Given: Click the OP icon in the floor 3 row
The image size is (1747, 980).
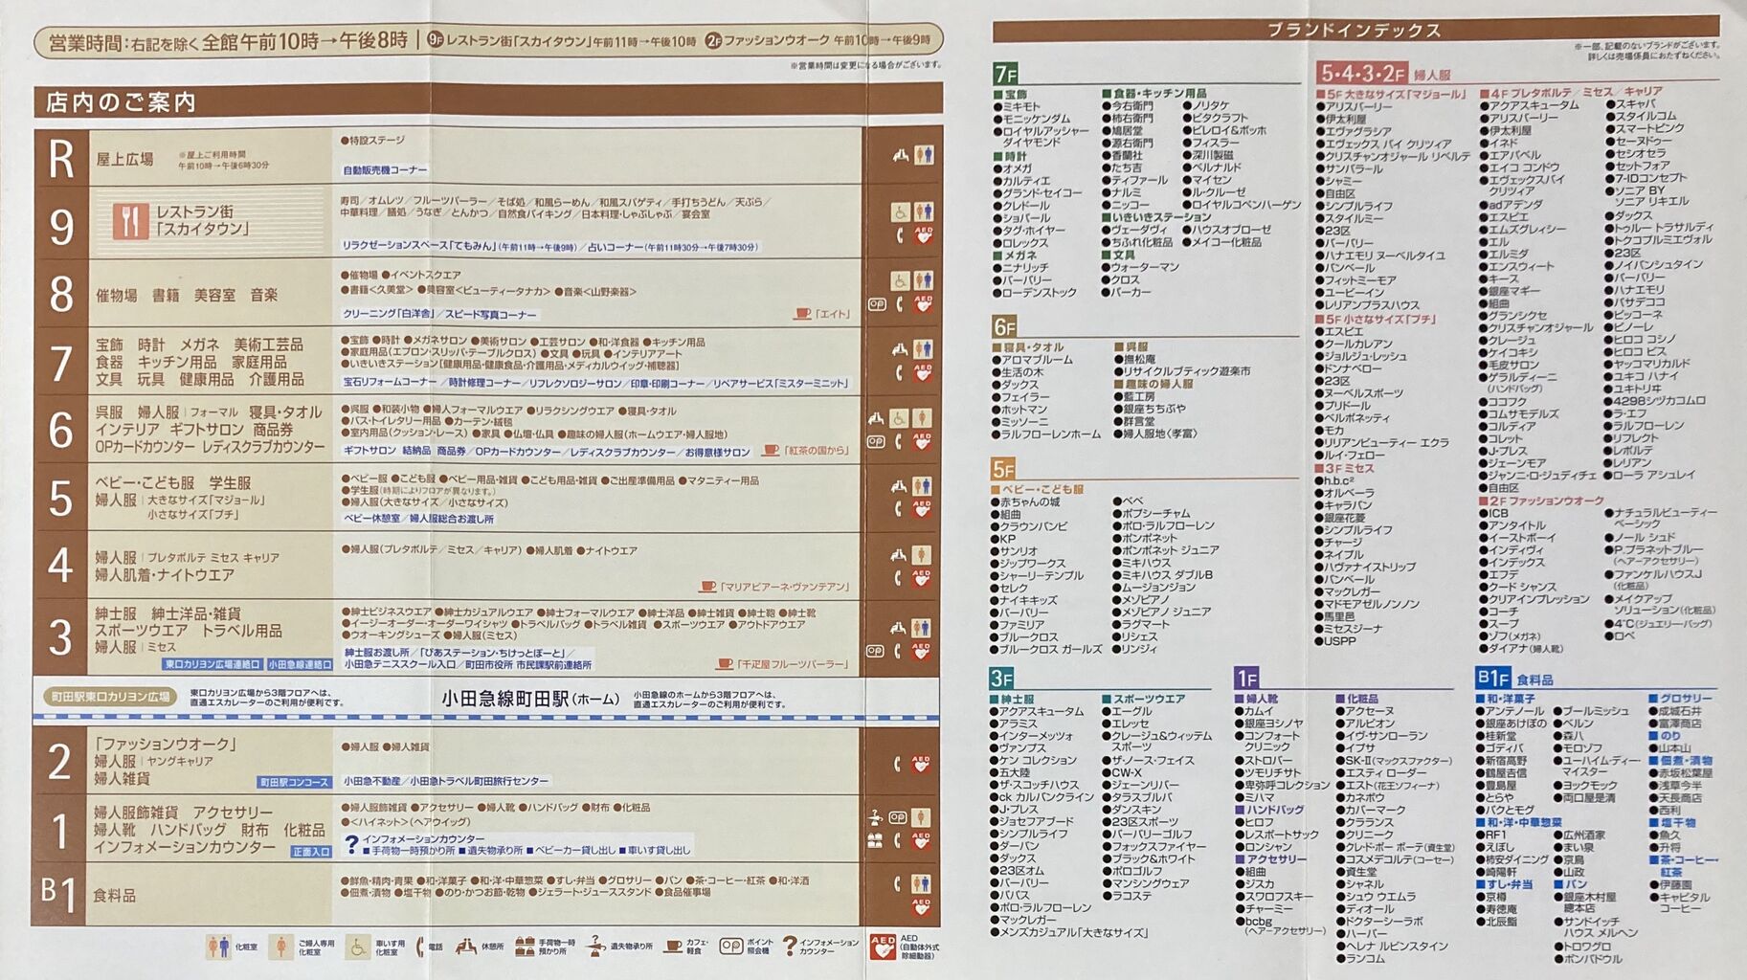Looking at the screenshot, I should [x=875, y=651].
